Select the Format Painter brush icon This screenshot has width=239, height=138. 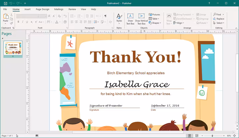pyautogui.click(x=11, y=23)
